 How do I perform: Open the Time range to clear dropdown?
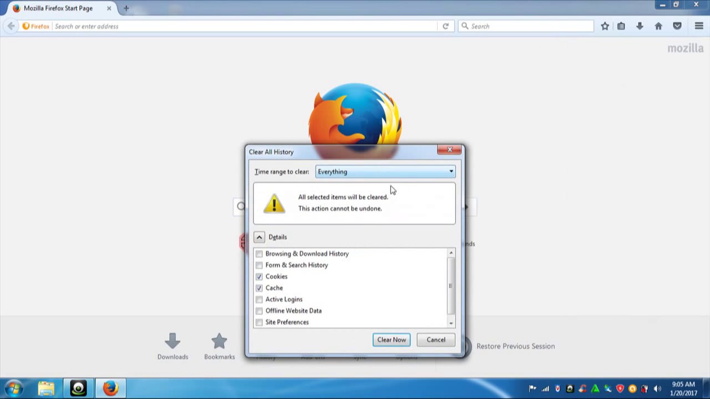(x=386, y=172)
